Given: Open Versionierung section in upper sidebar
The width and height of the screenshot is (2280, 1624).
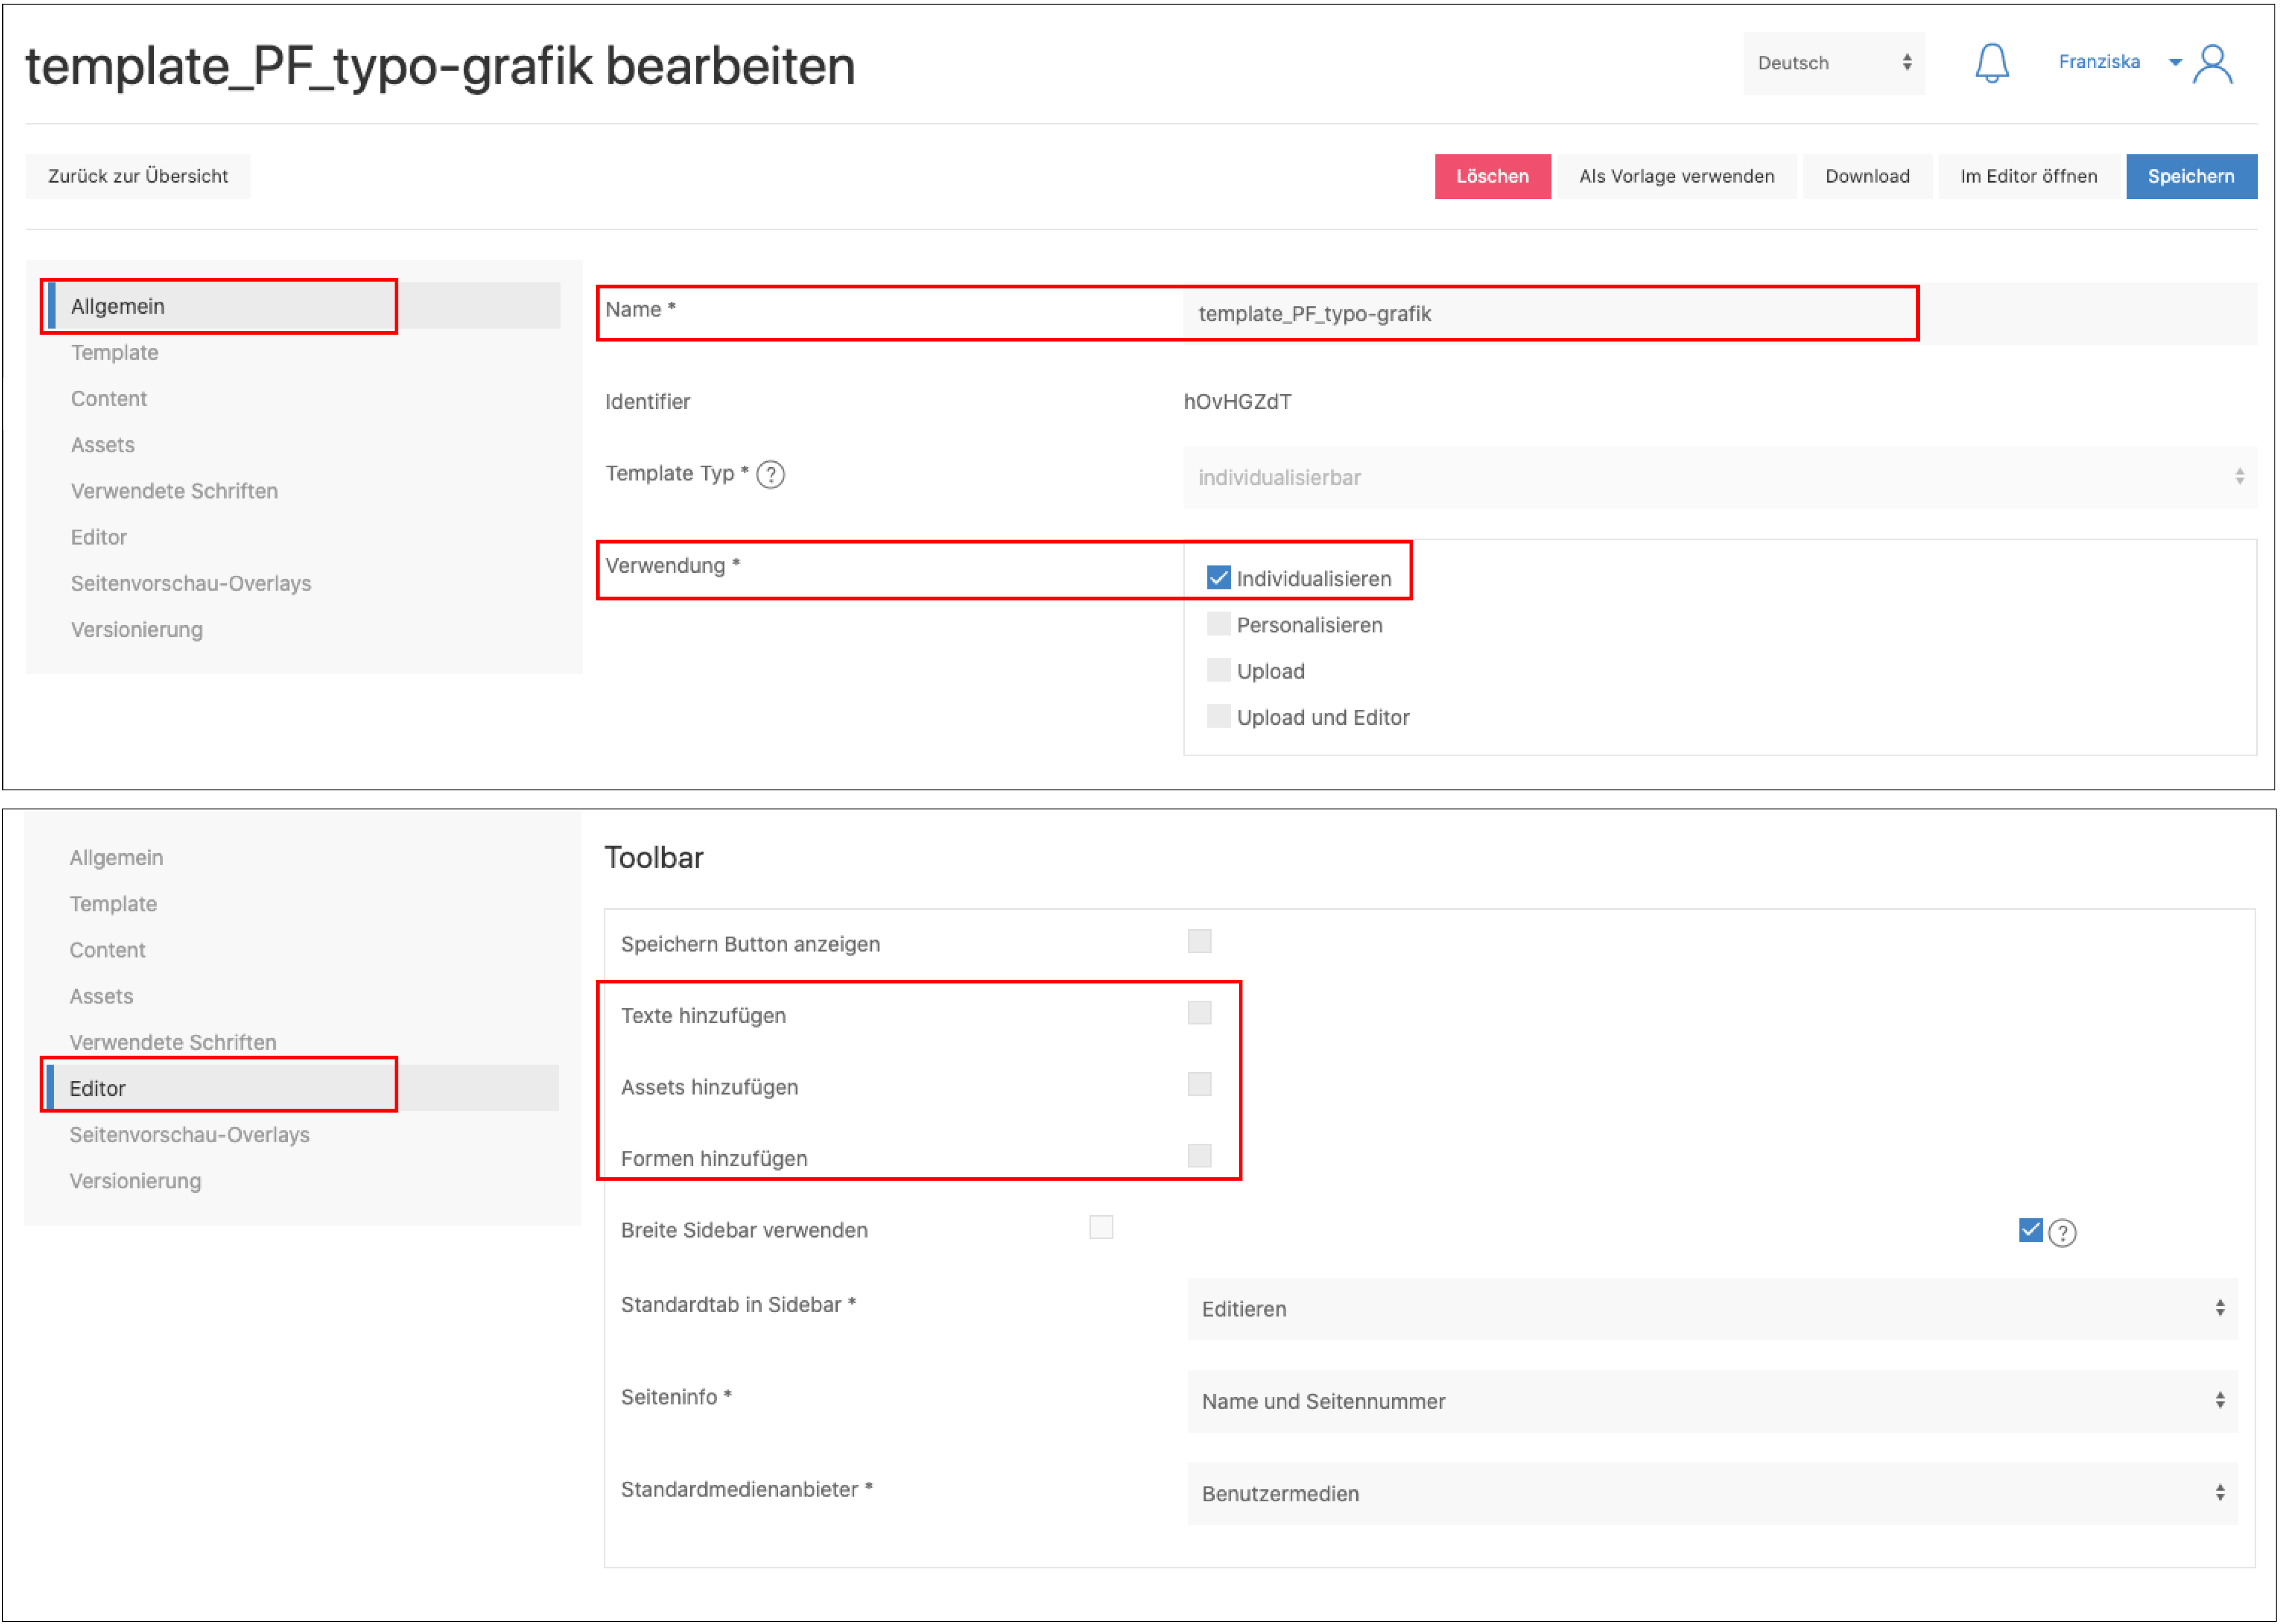Looking at the screenshot, I should pos(137,629).
